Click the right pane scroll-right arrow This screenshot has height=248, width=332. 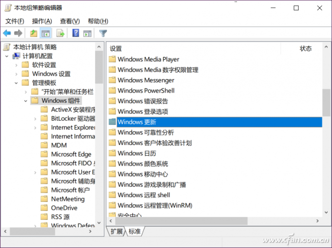tap(317, 221)
